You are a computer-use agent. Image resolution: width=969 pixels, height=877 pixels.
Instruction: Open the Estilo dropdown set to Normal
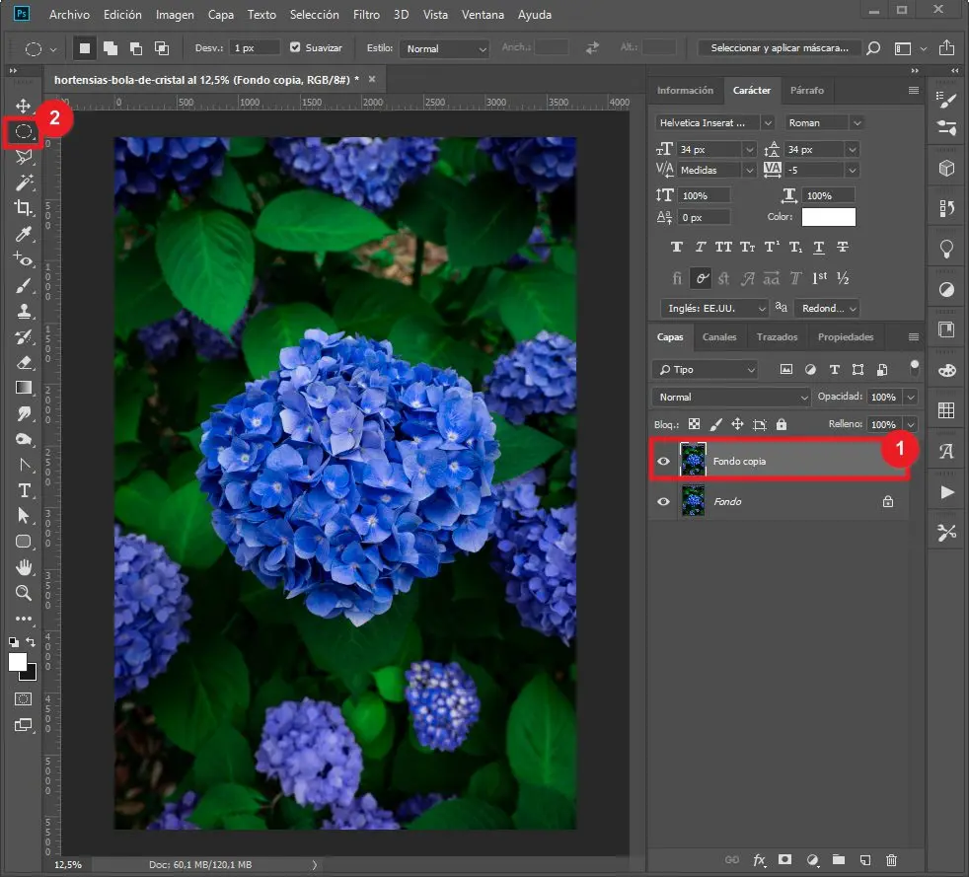coord(445,48)
